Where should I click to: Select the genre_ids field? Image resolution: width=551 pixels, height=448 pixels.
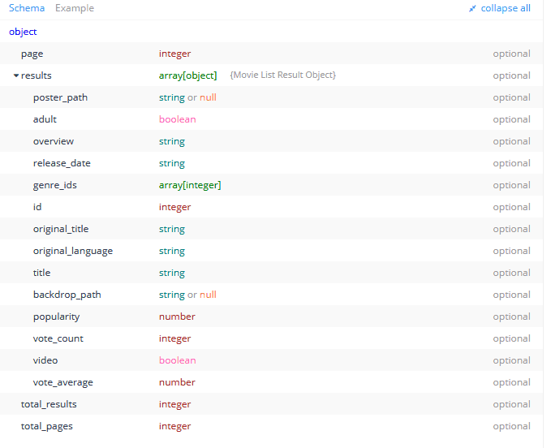tap(55, 185)
